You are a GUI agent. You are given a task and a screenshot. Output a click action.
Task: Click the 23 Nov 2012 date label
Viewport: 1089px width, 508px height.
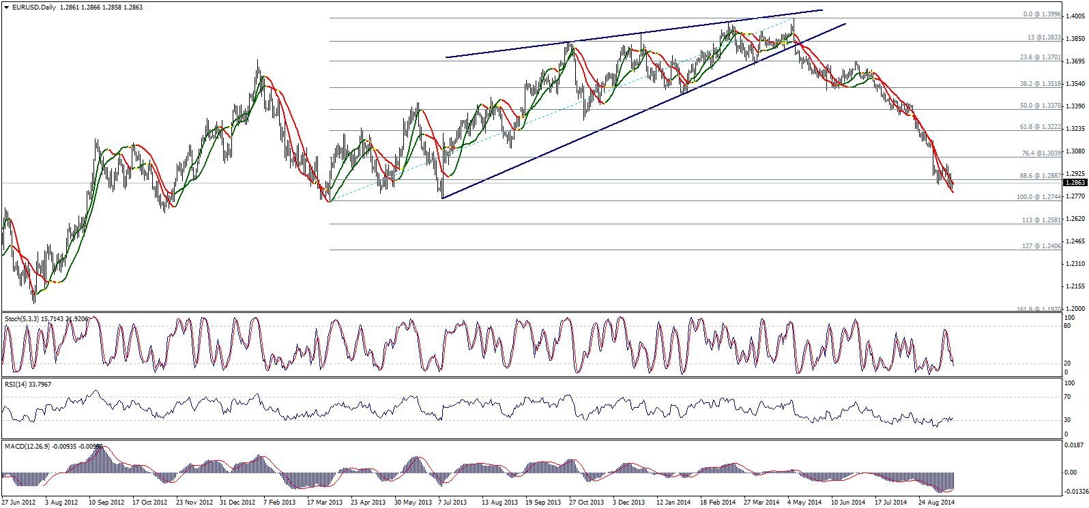click(194, 503)
